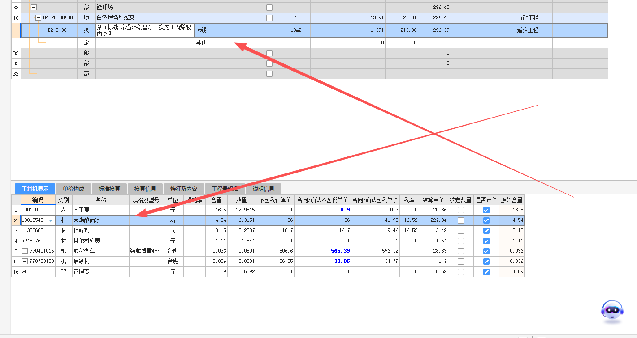
Task: Click the code cell 99450760
Action: click(x=38, y=241)
